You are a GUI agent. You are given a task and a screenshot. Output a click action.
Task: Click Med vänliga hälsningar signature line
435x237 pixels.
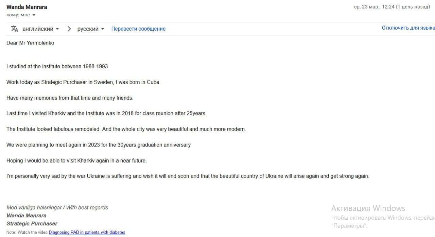click(57, 207)
